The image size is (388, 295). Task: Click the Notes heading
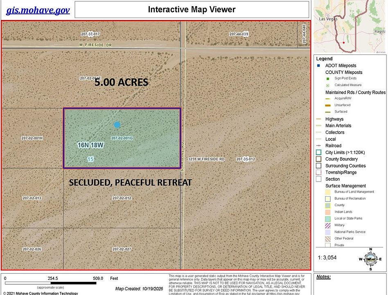click(x=323, y=277)
